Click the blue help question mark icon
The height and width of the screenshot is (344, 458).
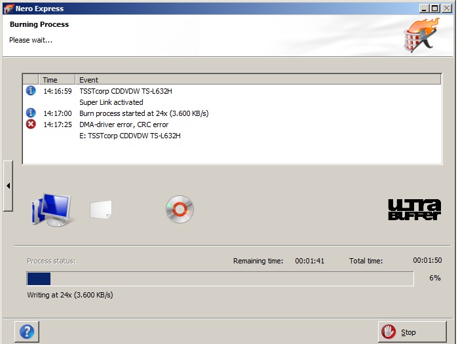pos(27,332)
